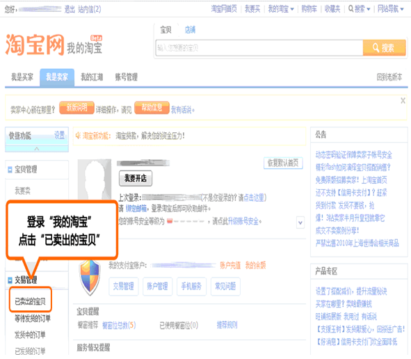
Task: Expand the account info dropdown arrow
Action: [x=300, y=223]
